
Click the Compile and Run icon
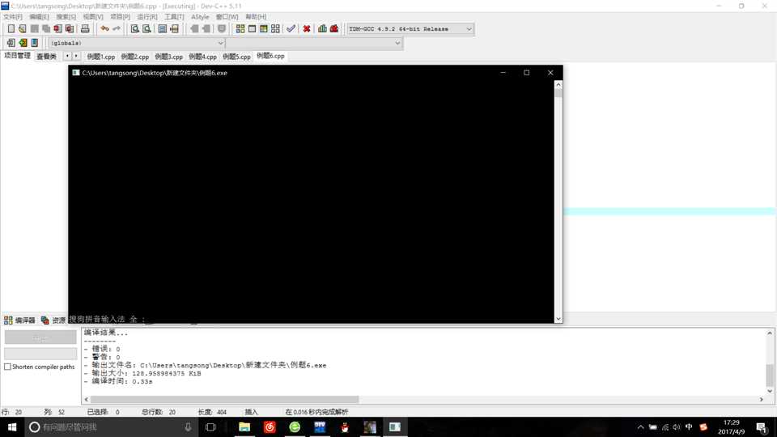[x=264, y=29]
